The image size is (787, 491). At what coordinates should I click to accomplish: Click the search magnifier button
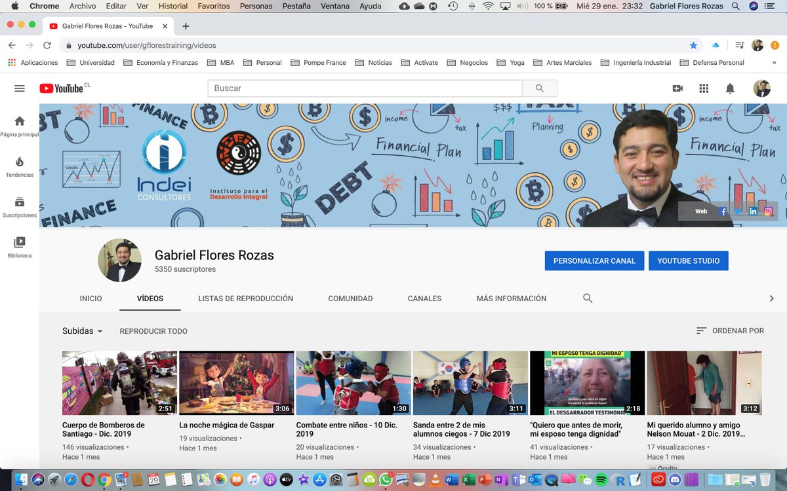tap(540, 88)
